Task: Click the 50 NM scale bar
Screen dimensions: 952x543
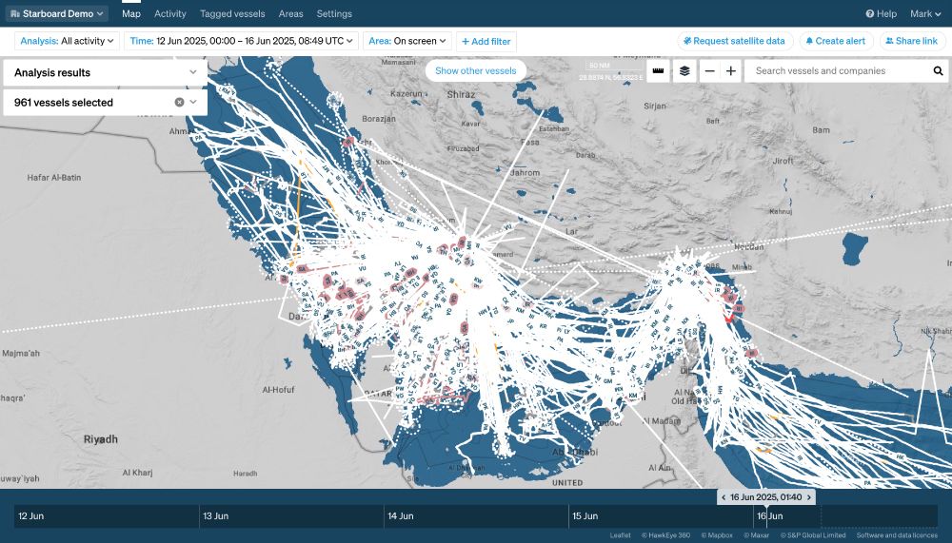Action: [612, 67]
